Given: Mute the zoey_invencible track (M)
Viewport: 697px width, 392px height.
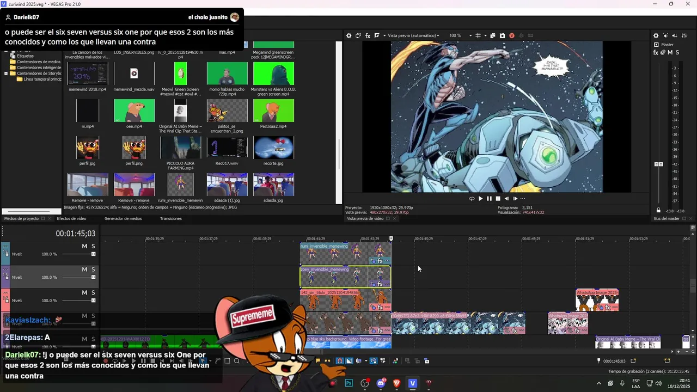Looking at the screenshot, I should tap(84, 269).
